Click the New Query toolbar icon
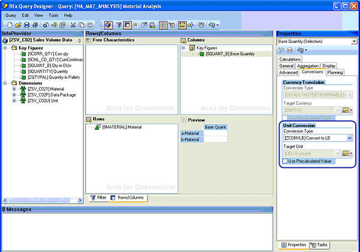 click(x=6, y=25)
